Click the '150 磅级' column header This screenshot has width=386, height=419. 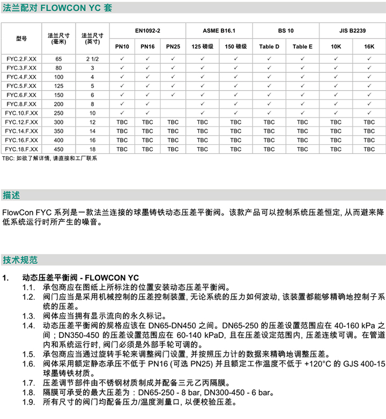point(236,47)
